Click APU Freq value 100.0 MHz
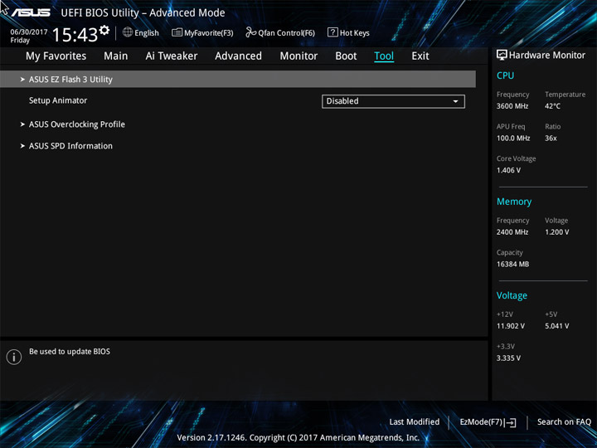 (x=513, y=139)
